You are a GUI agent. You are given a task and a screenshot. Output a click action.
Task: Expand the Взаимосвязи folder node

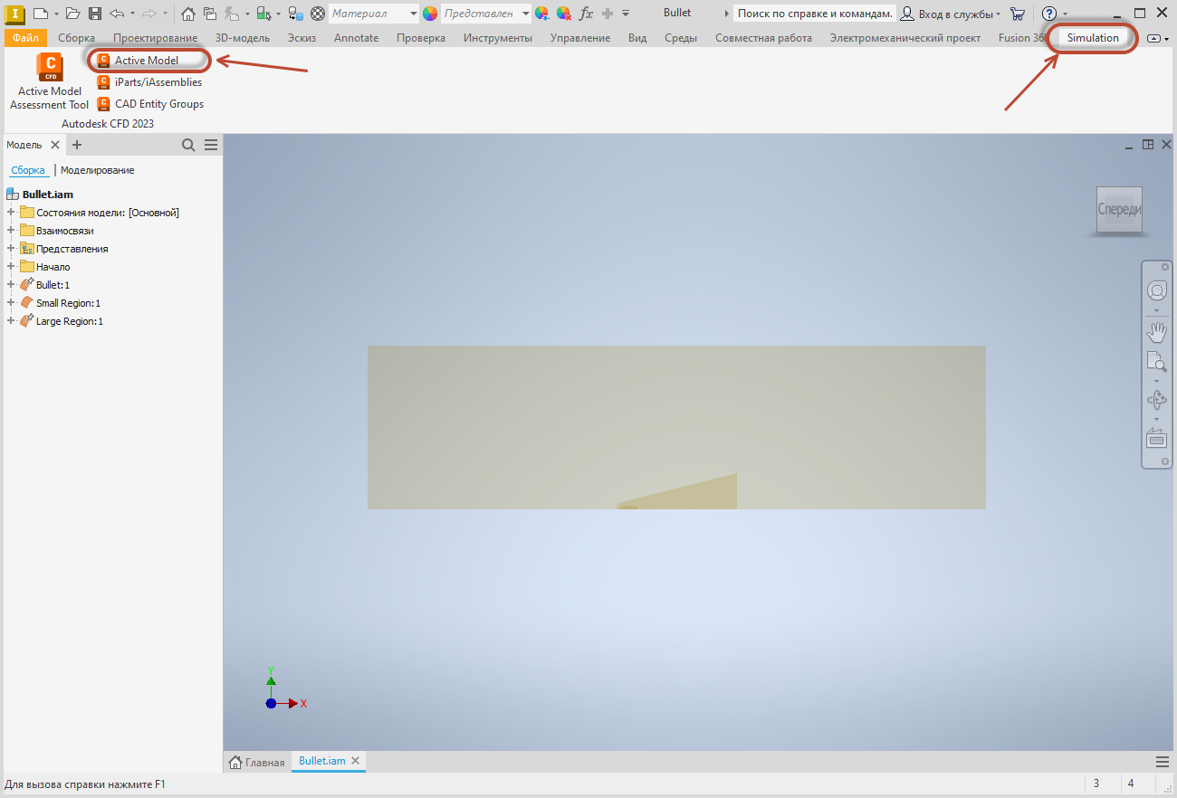11,231
